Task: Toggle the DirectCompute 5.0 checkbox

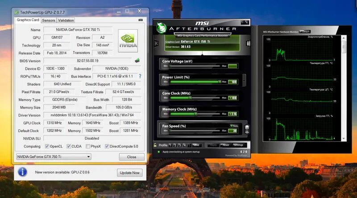Action: coord(107,146)
